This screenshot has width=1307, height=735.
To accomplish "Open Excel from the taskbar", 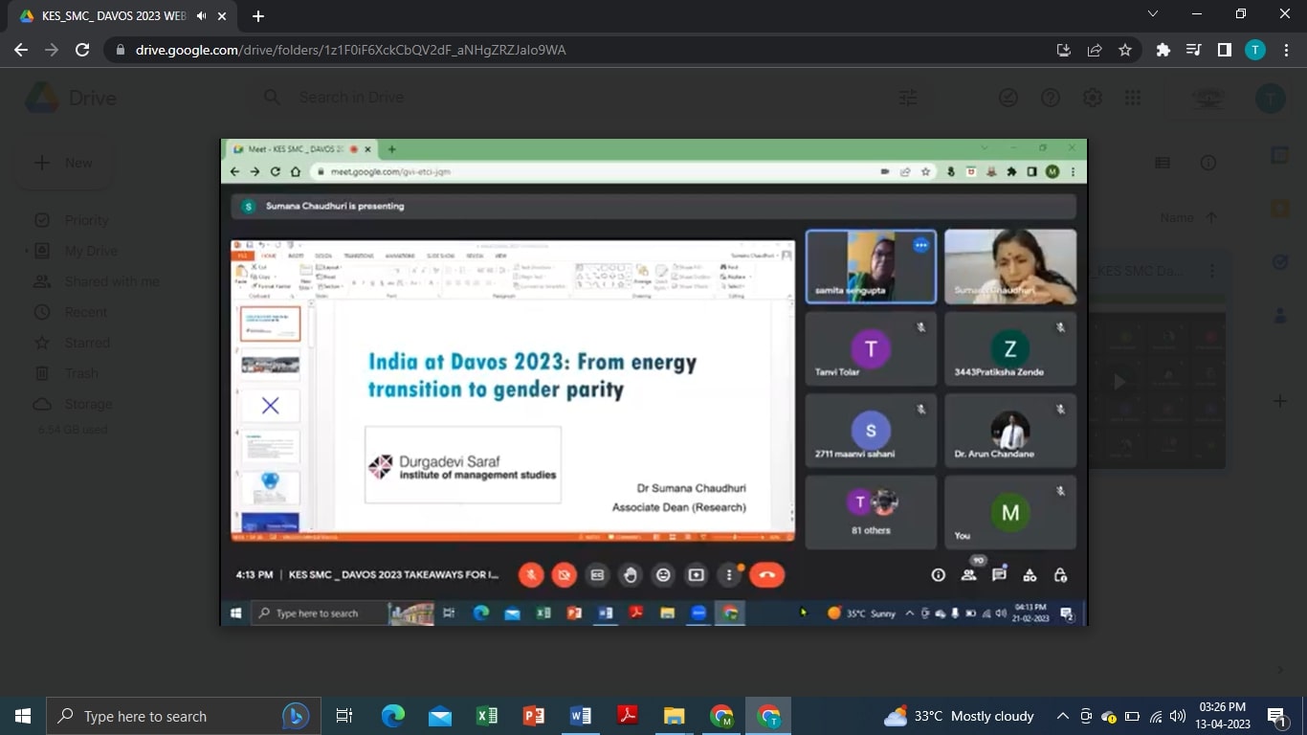I will [487, 716].
